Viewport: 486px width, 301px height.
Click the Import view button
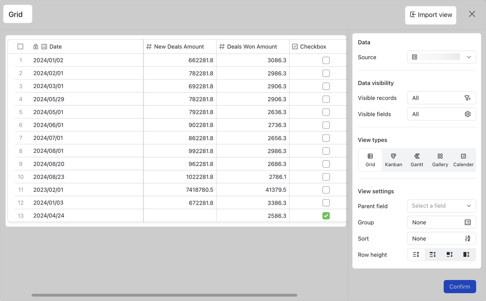pyautogui.click(x=431, y=15)
